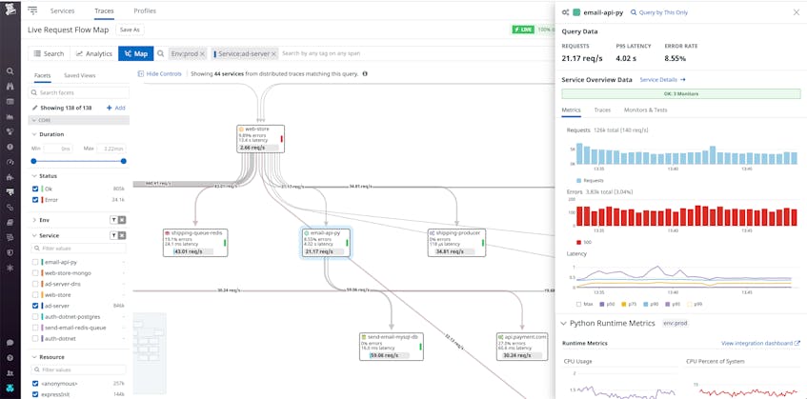This screenshot has width=807, height=399.
Task: Click the funnel filter icon in Service row
Action: point(113,235)
